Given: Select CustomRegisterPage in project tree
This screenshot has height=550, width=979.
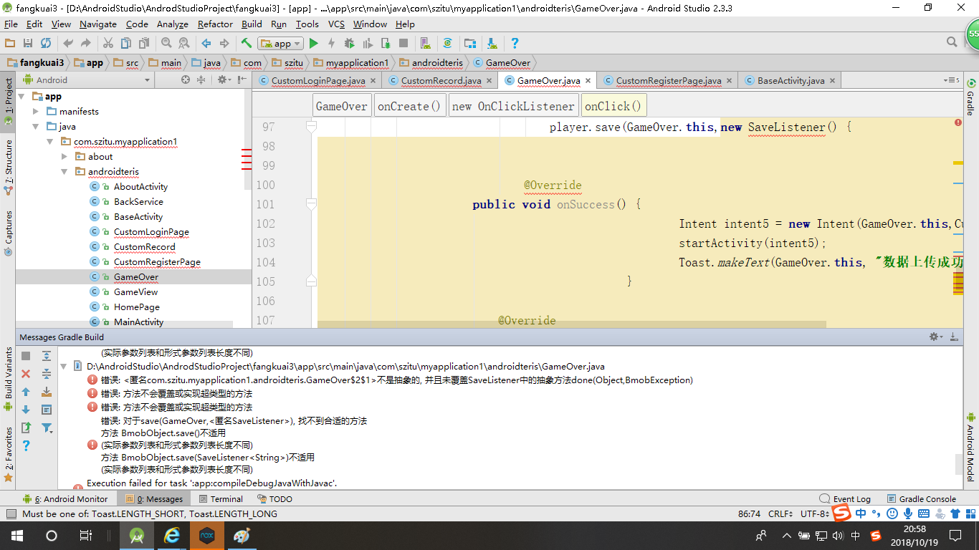Looking at the screenshot, I should 157,262.
